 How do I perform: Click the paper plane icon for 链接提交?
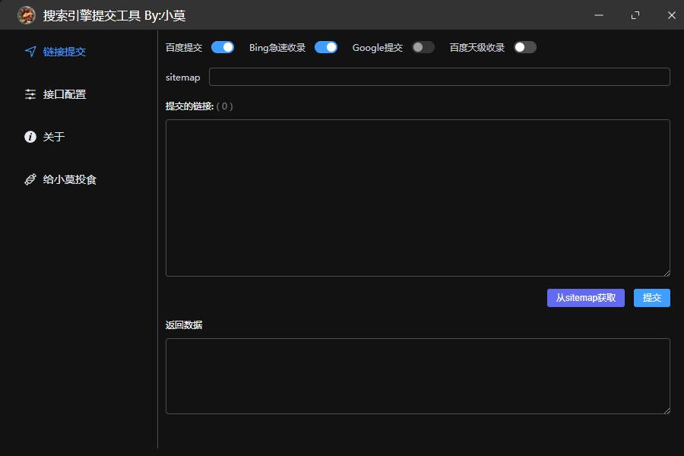30,52
